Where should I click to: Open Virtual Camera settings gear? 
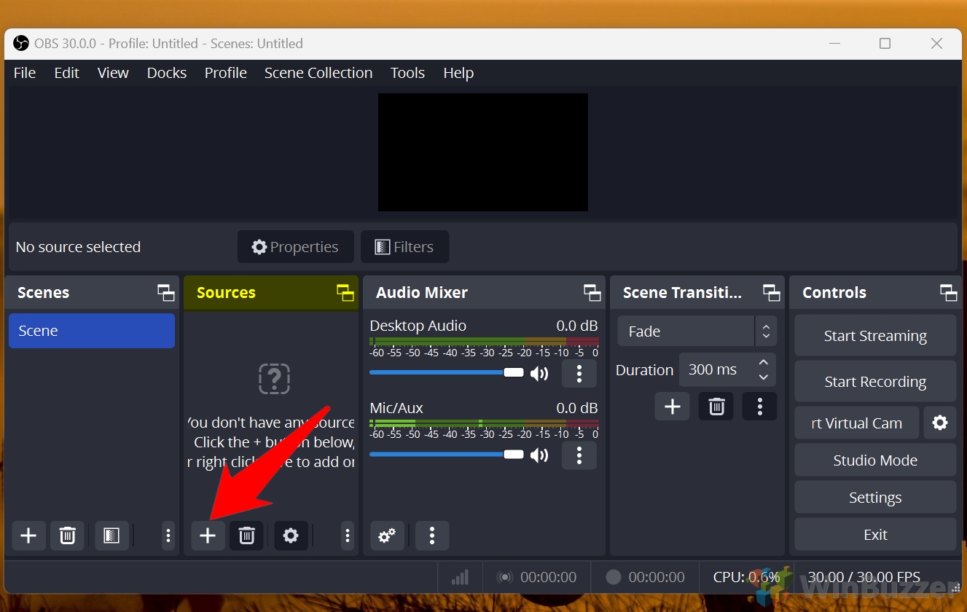940,423
